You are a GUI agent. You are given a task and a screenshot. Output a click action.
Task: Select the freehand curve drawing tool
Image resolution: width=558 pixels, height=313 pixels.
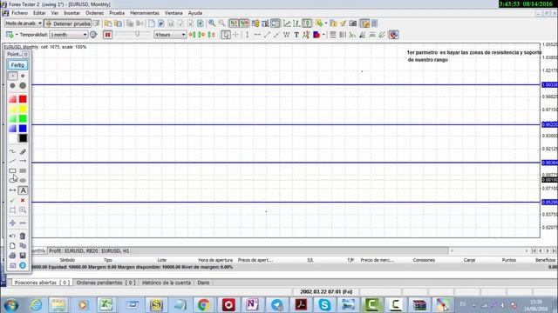12,151
